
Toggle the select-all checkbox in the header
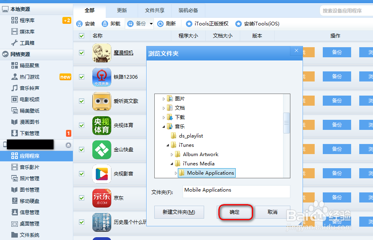(x=81, y=35)
